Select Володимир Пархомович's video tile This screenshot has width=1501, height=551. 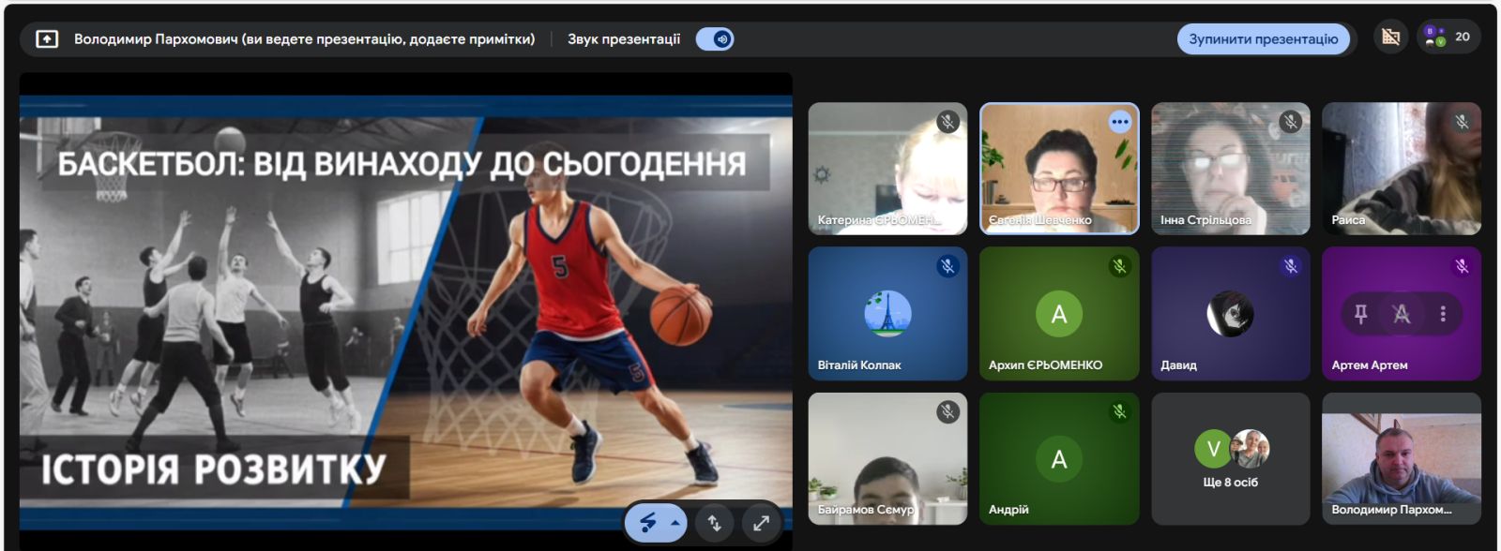click(1401, 459)
